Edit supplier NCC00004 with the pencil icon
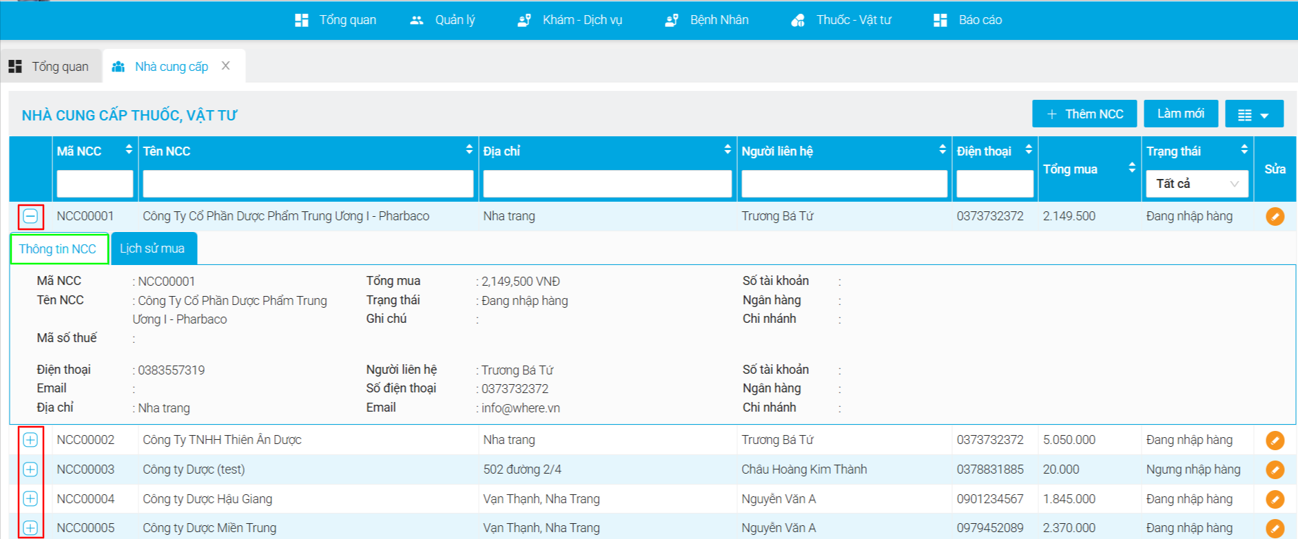Viewport: 1298px width, 539px height. tap(1275, 499)
